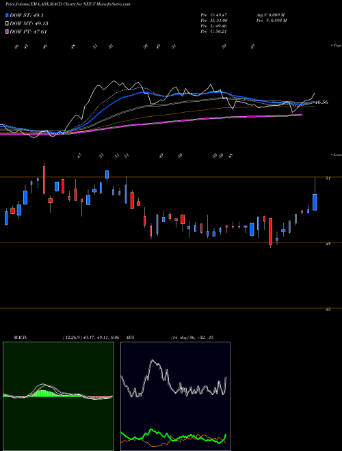Click the white DOW MT legend swatch
This screenshot has height=451, width=342.
tap(8, 24)
